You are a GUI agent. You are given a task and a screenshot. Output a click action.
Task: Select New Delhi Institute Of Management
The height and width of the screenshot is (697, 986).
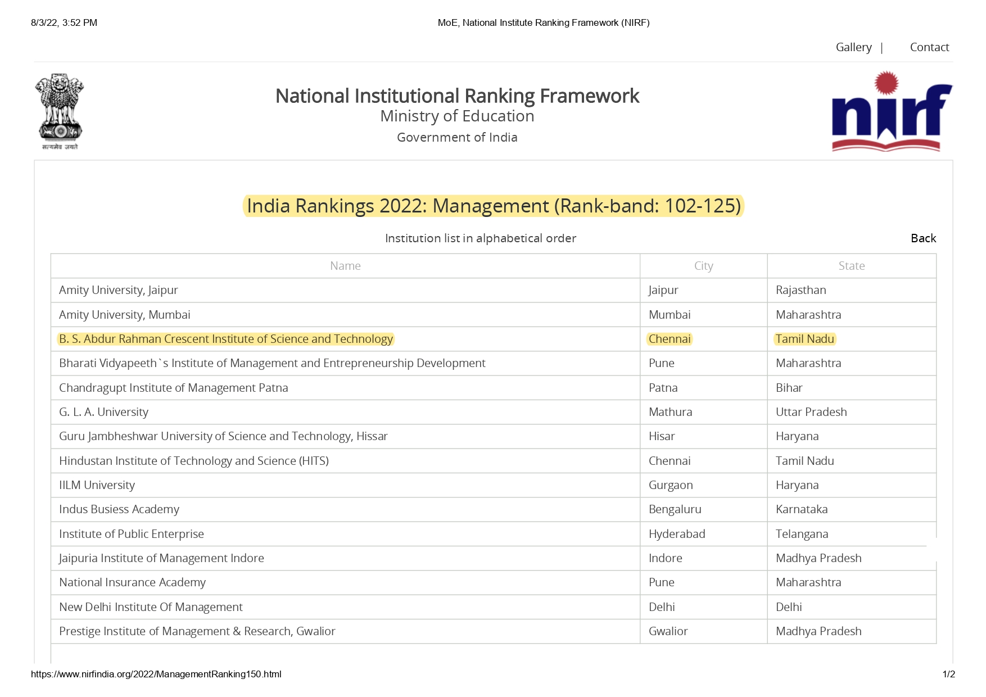(x=151, y=607)
